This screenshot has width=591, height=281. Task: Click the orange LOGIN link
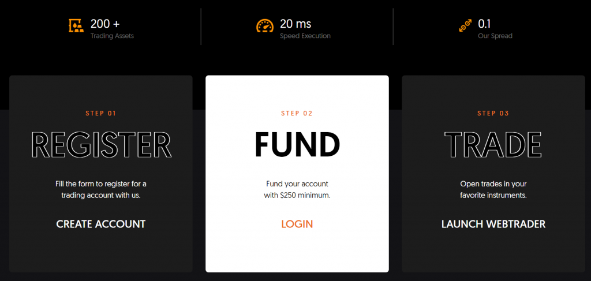click(297, 224)
